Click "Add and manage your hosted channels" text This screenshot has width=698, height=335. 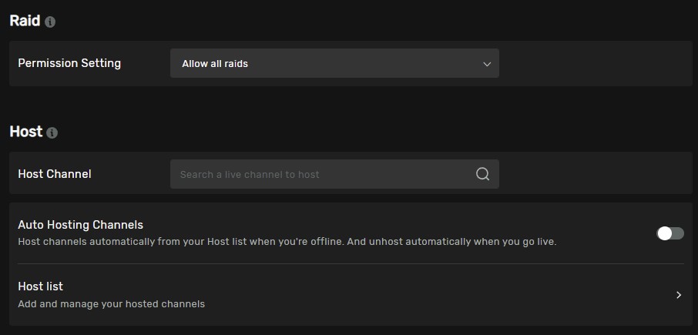point(112,304)
